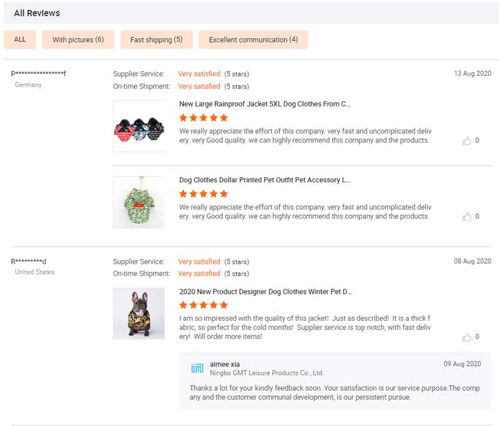Image resolution: width=501 pixels, height=426 pixels.
Task: Open New Large Rainproof Jacket product link
Action: [x=265, y=104]
